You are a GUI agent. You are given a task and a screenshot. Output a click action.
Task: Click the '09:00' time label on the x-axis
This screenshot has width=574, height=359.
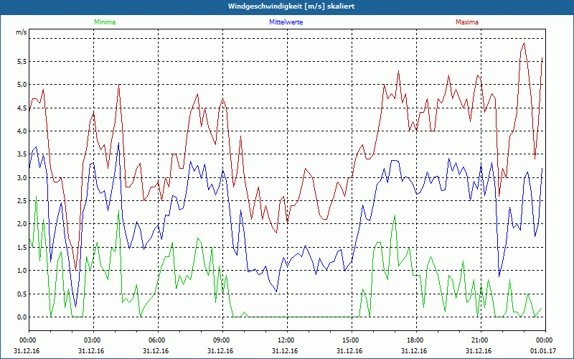221,340
